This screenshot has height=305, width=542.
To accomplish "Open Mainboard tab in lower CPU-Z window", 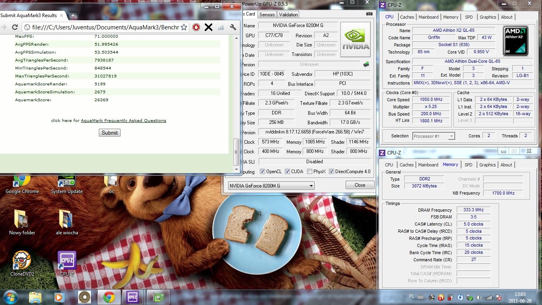I will [x=428, y=165].
